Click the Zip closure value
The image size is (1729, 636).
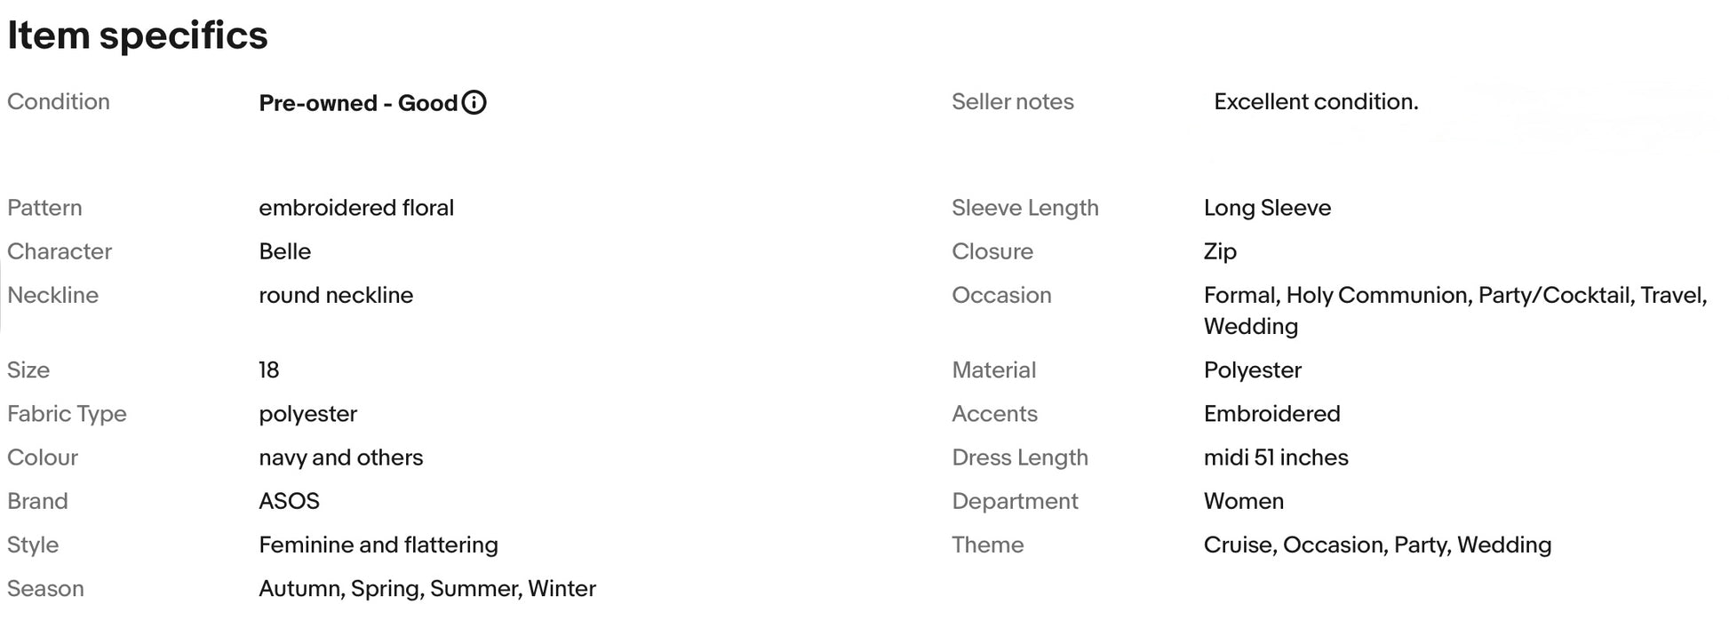pyautogui.click(x=1220, y=251)
